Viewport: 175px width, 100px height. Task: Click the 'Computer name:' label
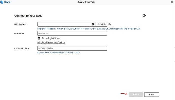click(x=22, y=48)
